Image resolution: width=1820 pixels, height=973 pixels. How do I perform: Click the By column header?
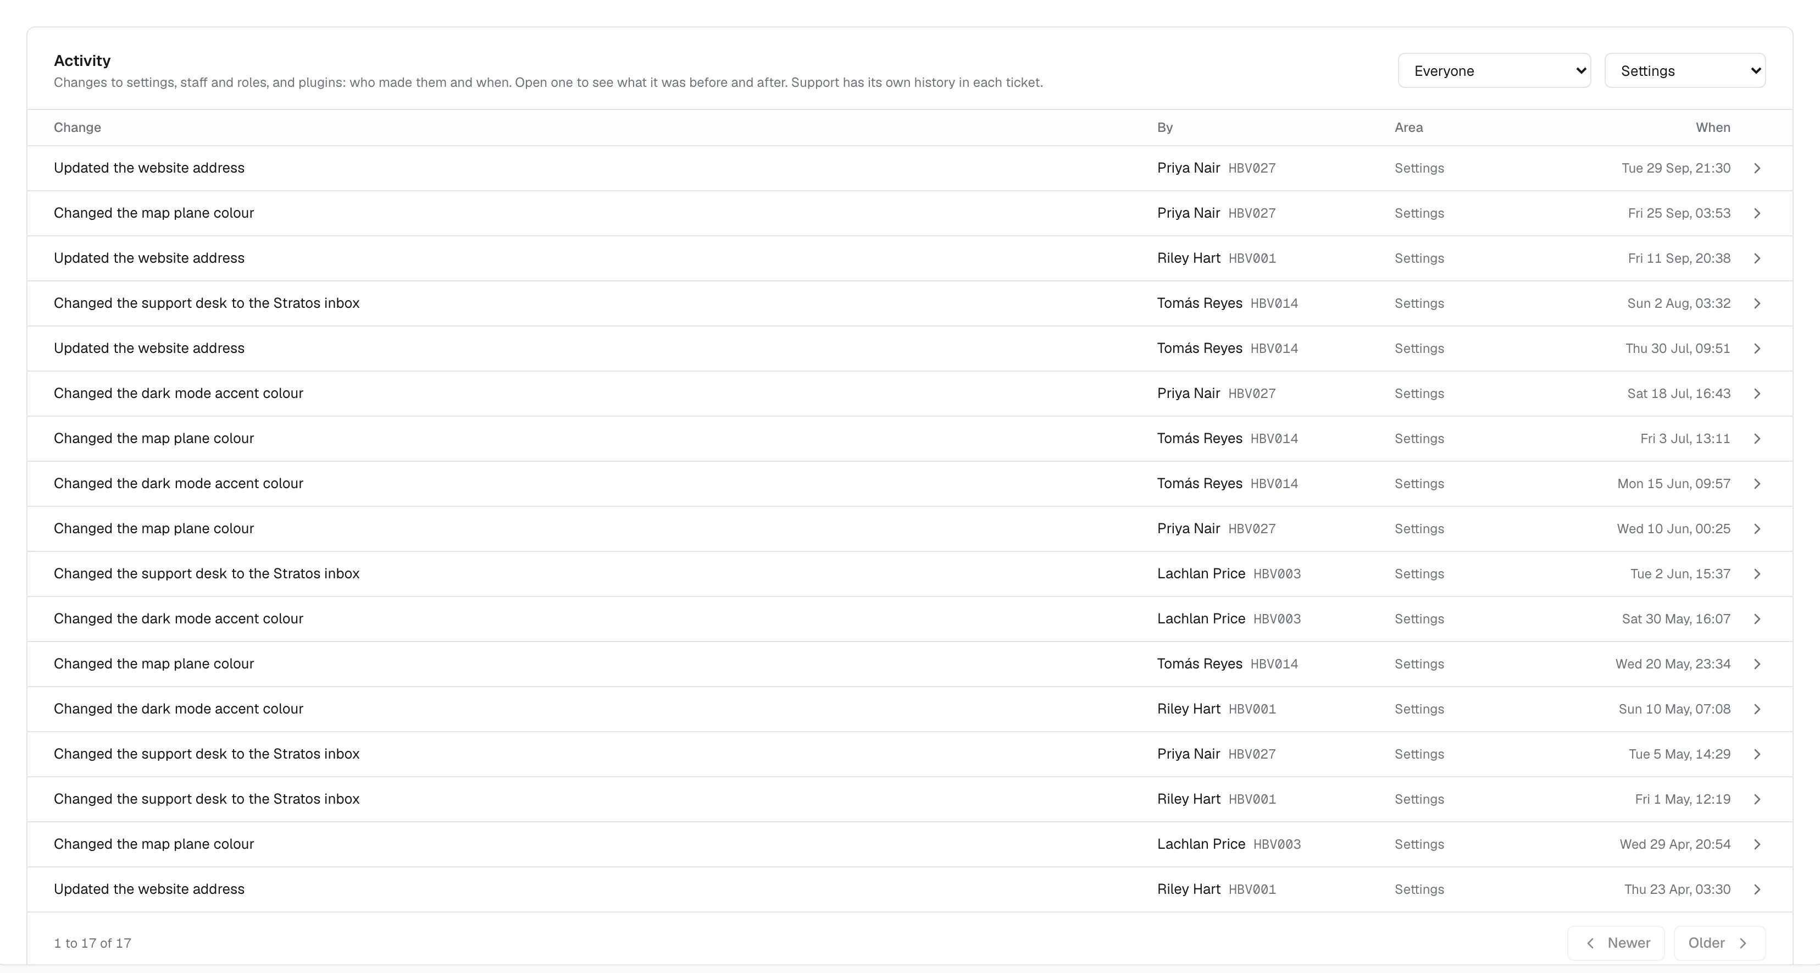click(1165, 127)
